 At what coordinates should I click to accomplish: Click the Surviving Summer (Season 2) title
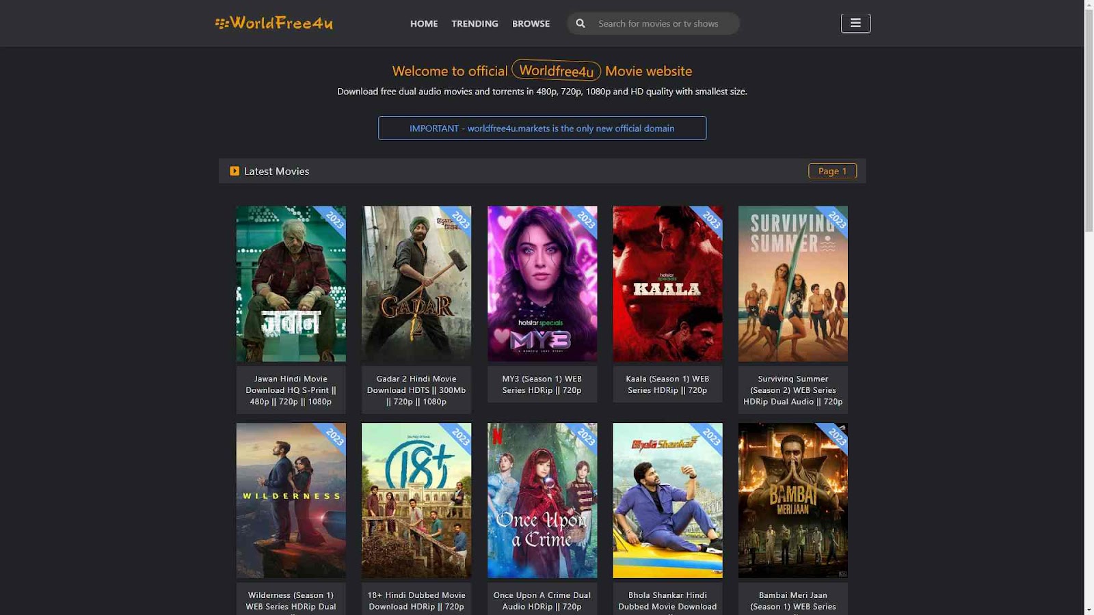click(793, 390)
